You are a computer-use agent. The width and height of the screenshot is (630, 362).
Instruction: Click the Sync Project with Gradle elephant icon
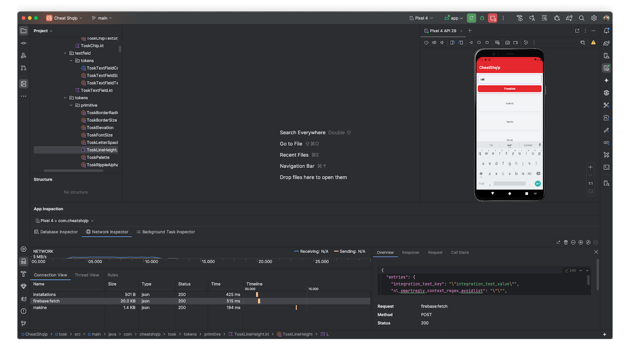pos(569,18)
